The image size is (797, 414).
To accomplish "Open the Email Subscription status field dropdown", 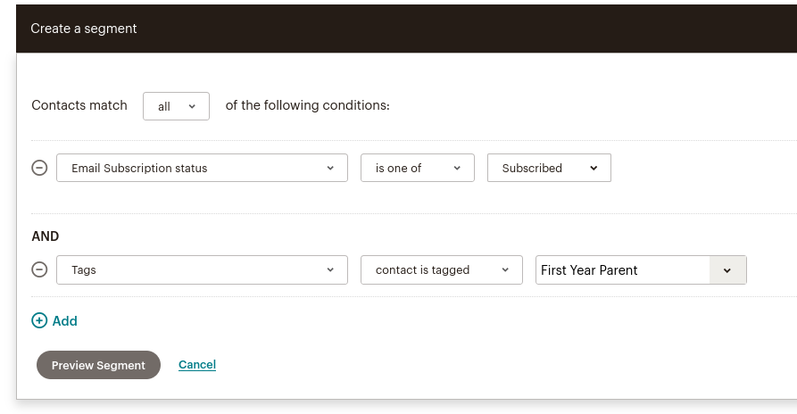I will click(x=202, y=168).
